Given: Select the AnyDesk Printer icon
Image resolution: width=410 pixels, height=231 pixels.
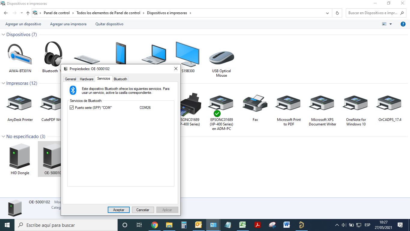Looking at the screenshot, I should 20,108.
